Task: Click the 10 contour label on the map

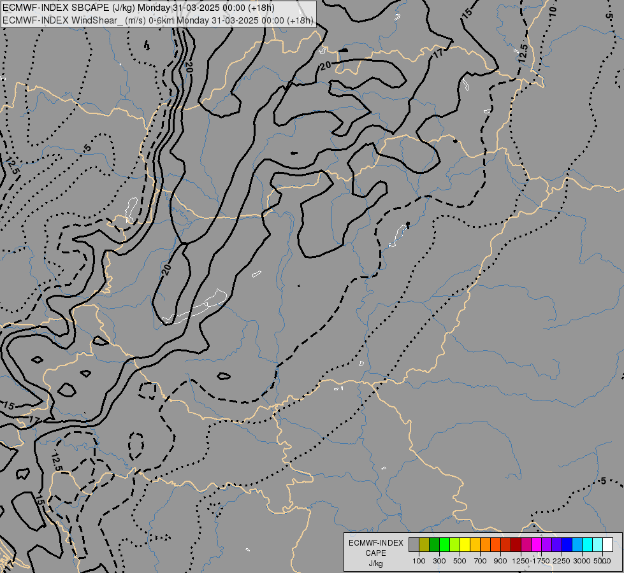Action: click(x=553, y=11)
